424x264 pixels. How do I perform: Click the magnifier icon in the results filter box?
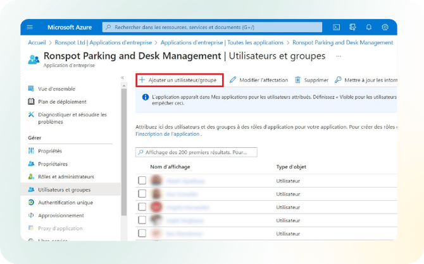point(140,152)
